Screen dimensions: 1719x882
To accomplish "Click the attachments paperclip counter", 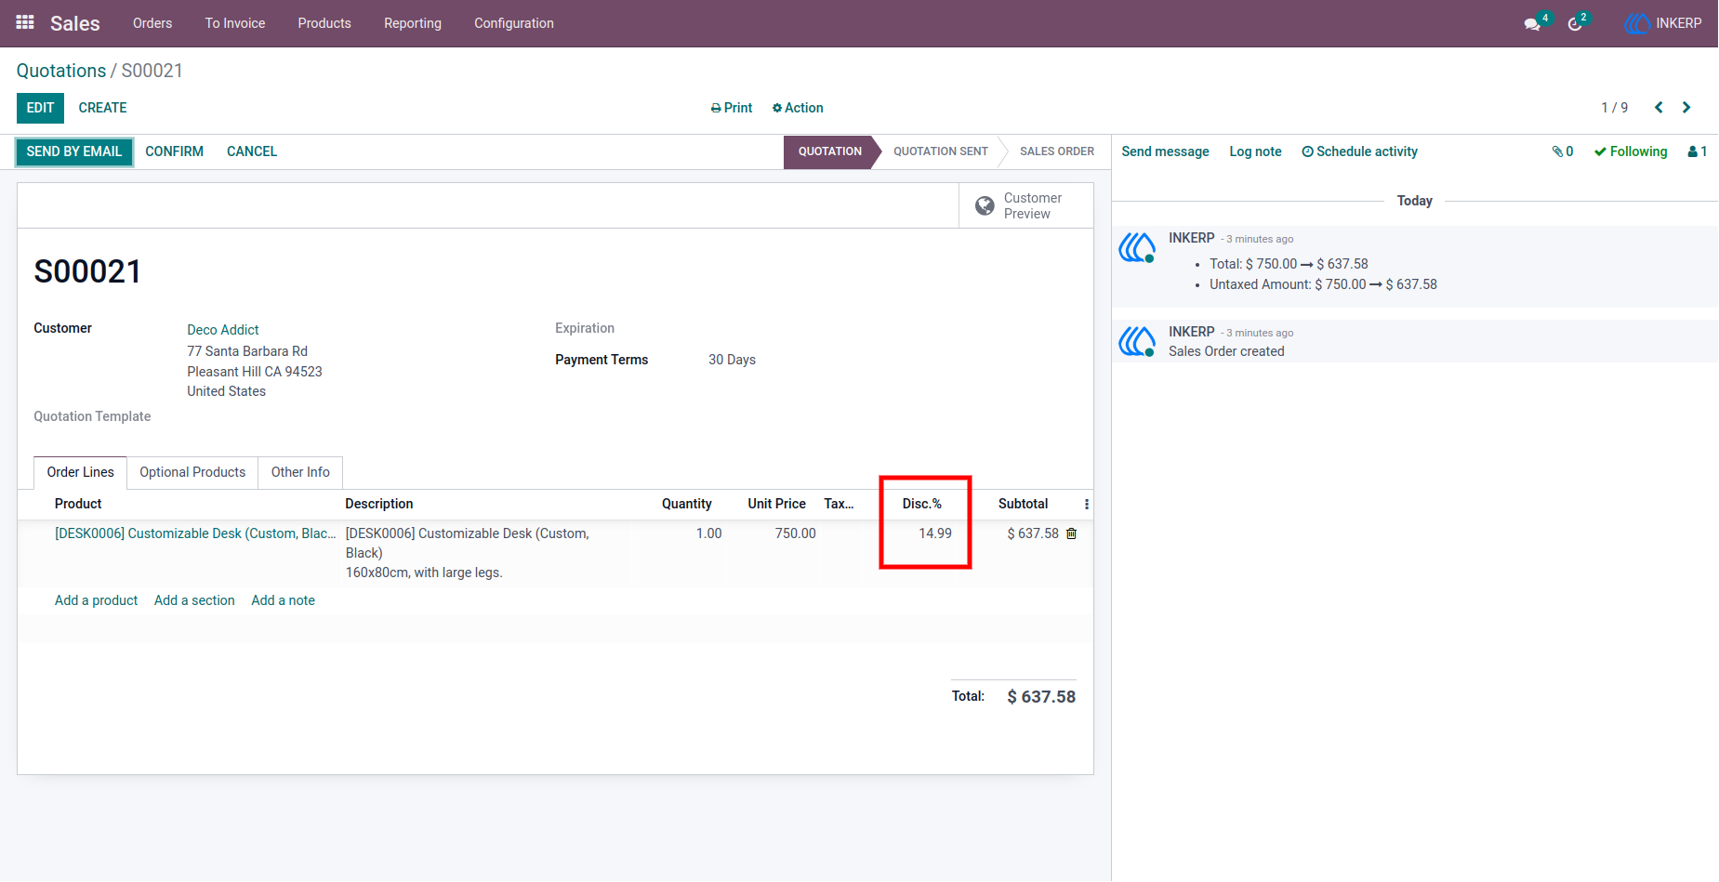I will 1563,151.
